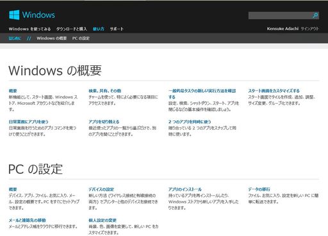This screenshot has height=236, width=328.
Task: Click description starting 'メールとアドレス帳を'
Action: (x=43, y=226)
